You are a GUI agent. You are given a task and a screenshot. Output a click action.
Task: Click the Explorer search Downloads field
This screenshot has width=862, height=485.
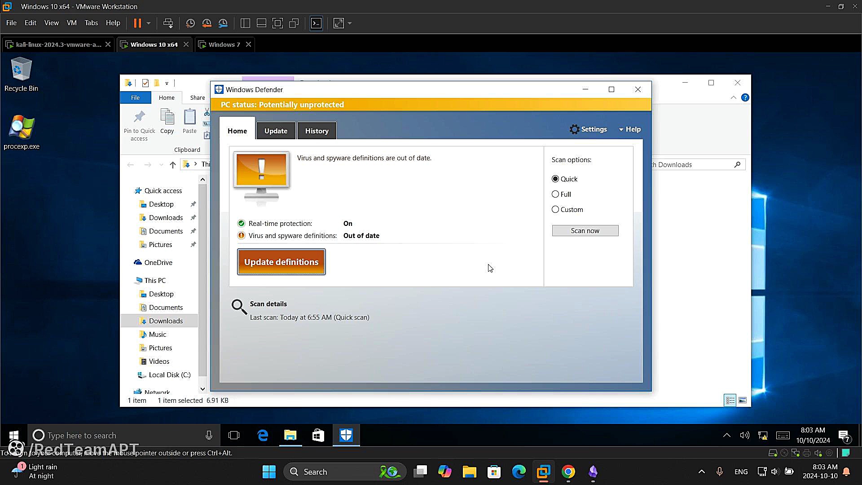(x=698, y=165)
